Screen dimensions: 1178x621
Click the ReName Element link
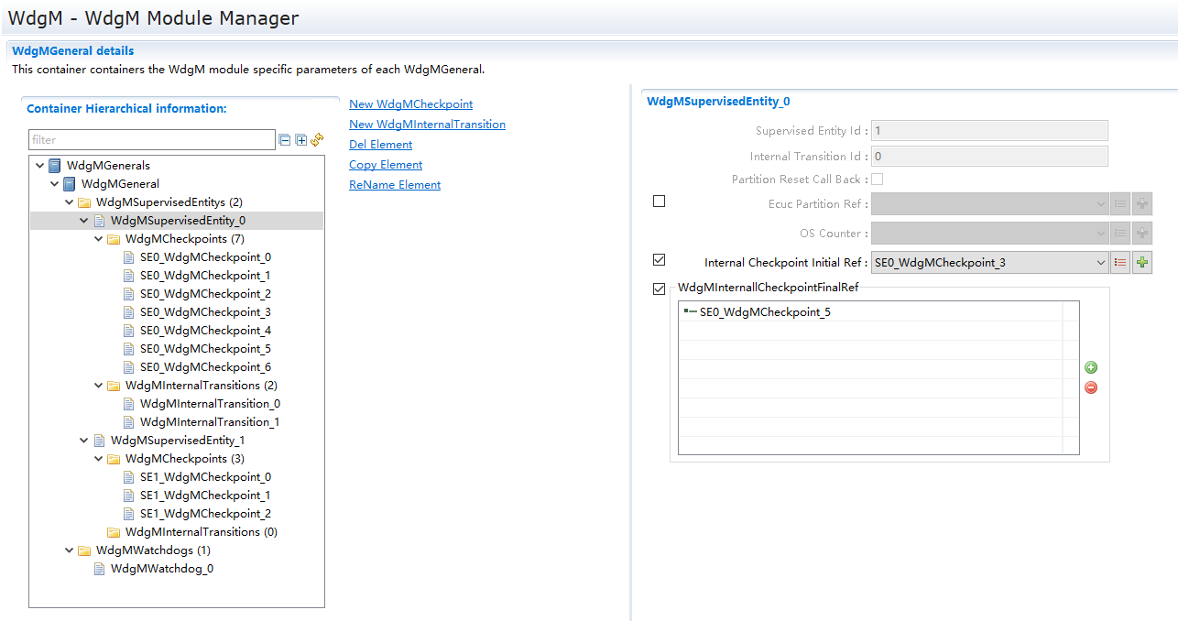[395, 185]
